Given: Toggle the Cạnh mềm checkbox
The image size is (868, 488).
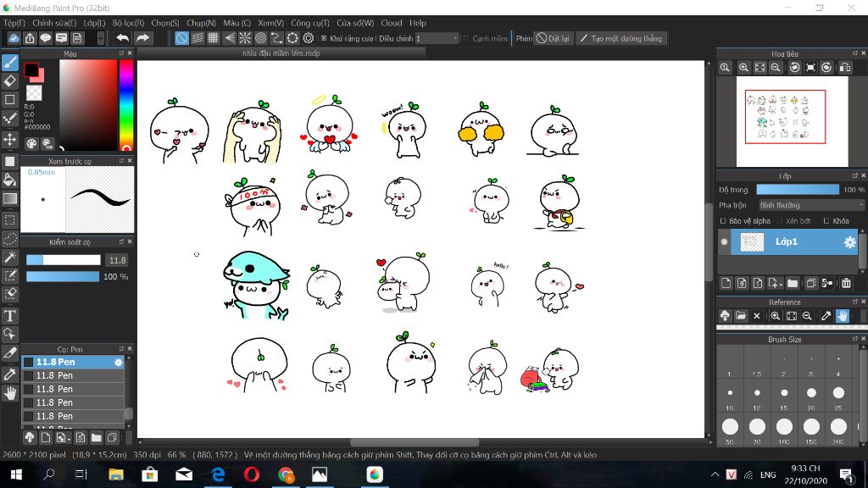Looking at the screenshot, I should [x=466, y=39].
